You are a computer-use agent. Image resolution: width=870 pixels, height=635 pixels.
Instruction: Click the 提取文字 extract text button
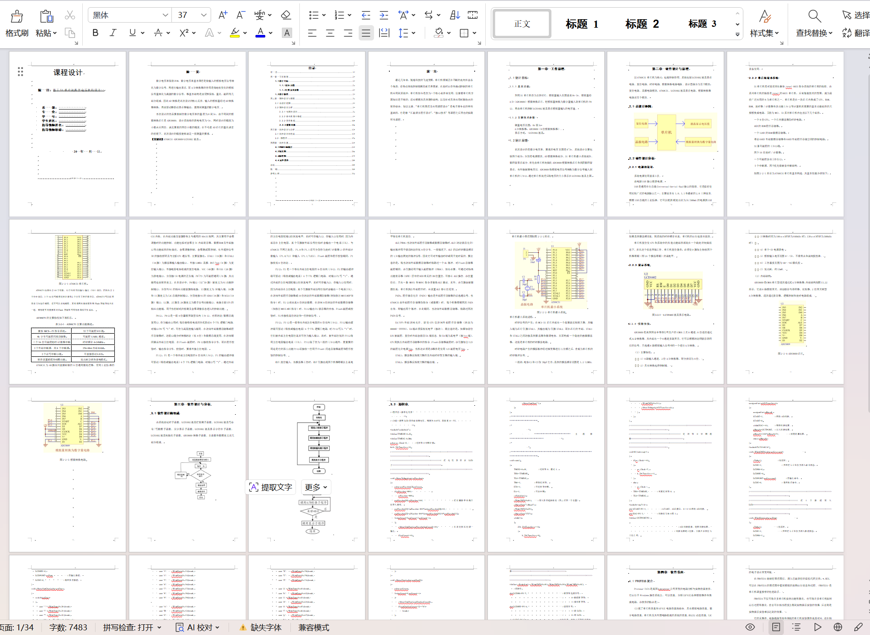click(x=271, y=487)
